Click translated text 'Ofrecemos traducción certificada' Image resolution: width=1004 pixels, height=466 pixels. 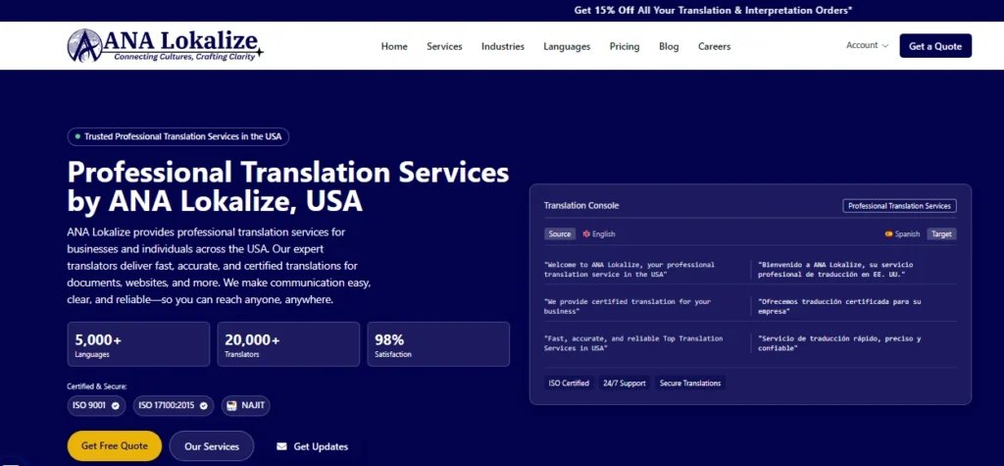pyautogui.click(x=839, y=306)
